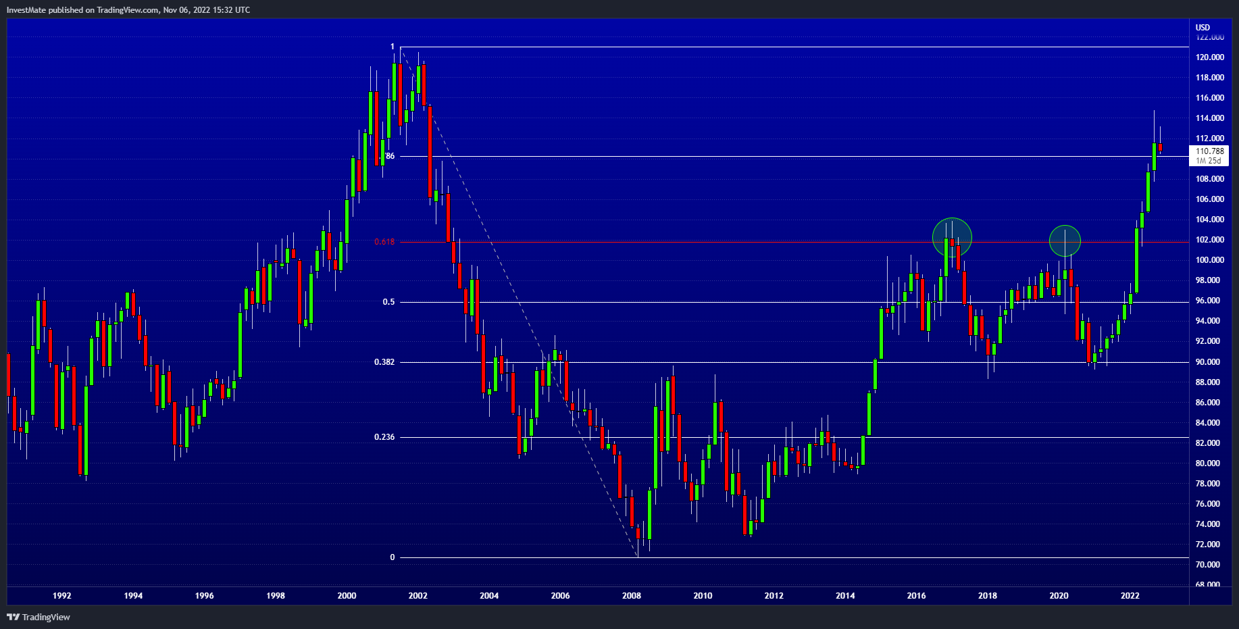The height and width of the screenshot is (629, 1239).
Task: Click the 2006 label on time axis
Action: tap(560, 596)
